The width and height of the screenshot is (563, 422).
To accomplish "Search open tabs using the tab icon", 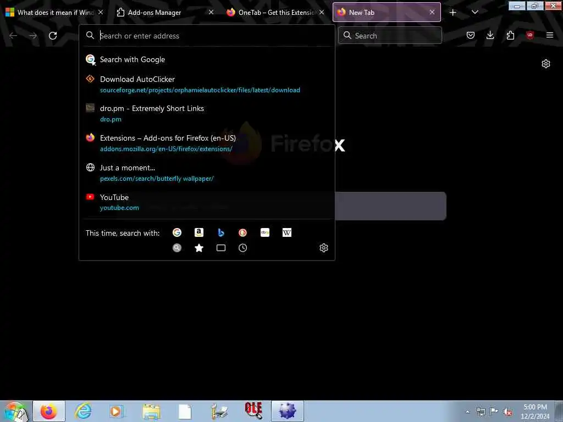I will pyautogui.click(x=221, y=248).
